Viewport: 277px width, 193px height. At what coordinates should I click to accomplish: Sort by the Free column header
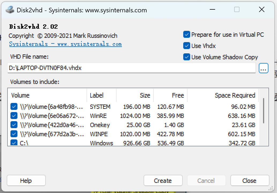click(x=170, y=95)
